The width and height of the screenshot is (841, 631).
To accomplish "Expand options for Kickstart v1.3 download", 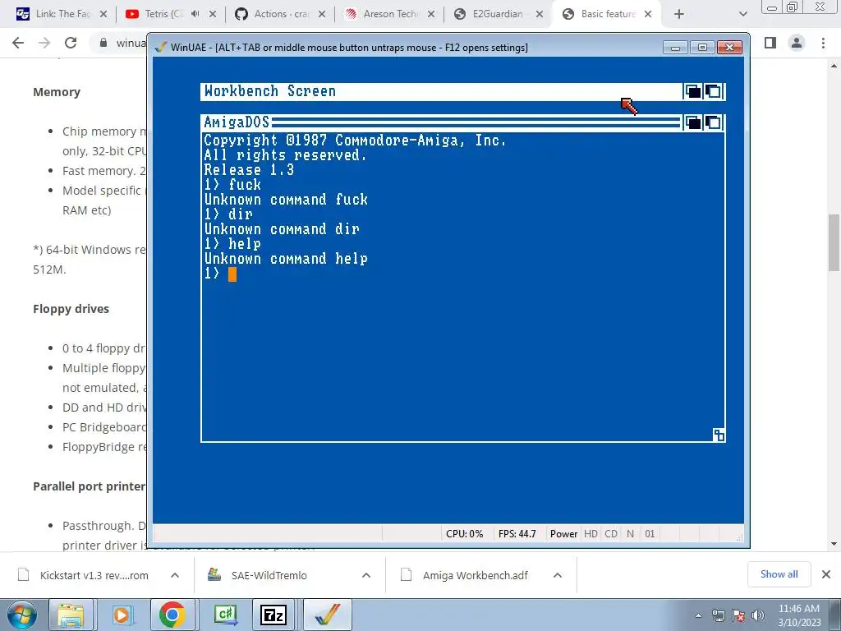I will (175, 575).
